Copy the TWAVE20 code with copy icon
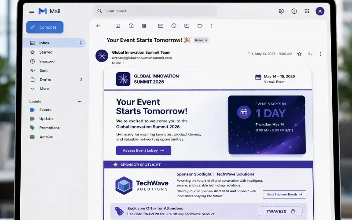This screenshot has height=220, width=352. pos(293,211)
